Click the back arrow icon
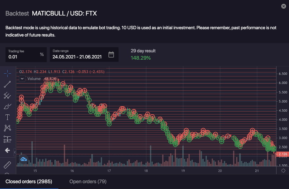Screen dimensions: 289x189 coord(8,150)
